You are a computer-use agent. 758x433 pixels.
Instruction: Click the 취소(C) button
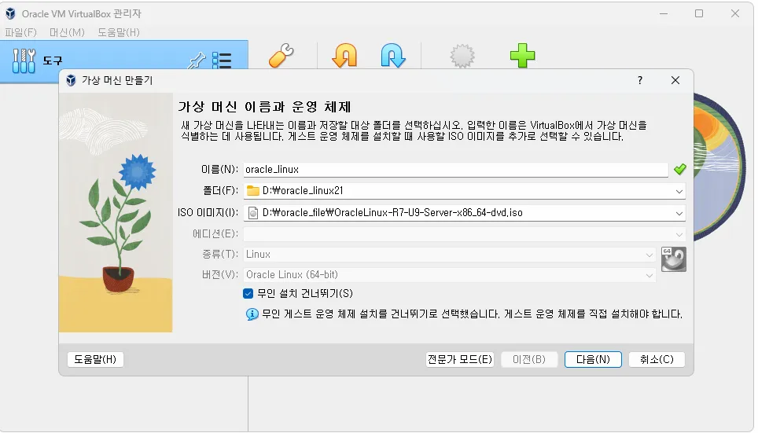tap(657, 360)
